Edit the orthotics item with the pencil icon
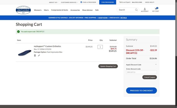Viewport: 177px width, 108px height. tap(39, 55)
